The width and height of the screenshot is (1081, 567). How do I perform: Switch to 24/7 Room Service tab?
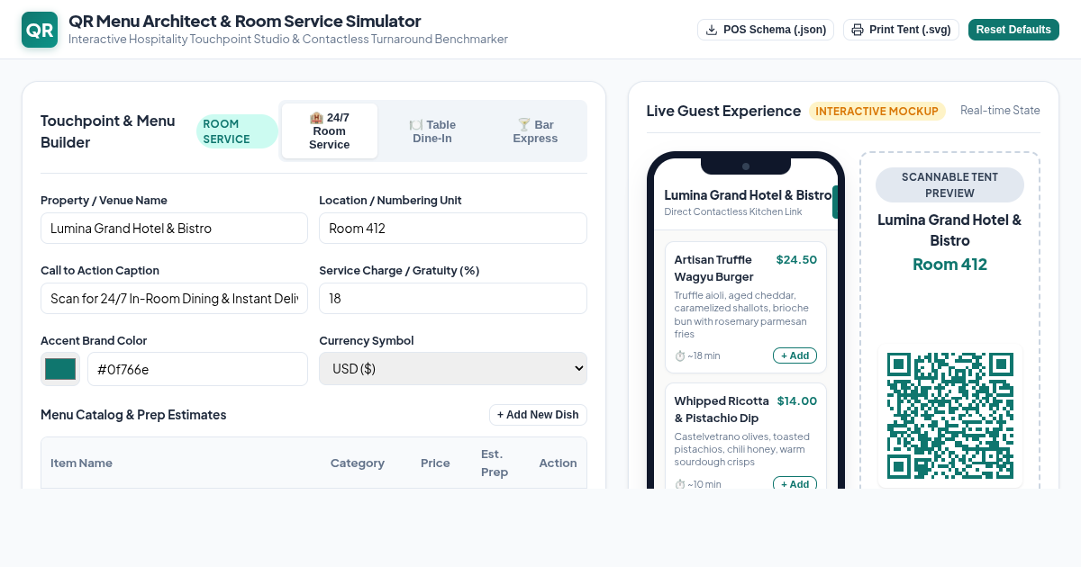(330, 131)
